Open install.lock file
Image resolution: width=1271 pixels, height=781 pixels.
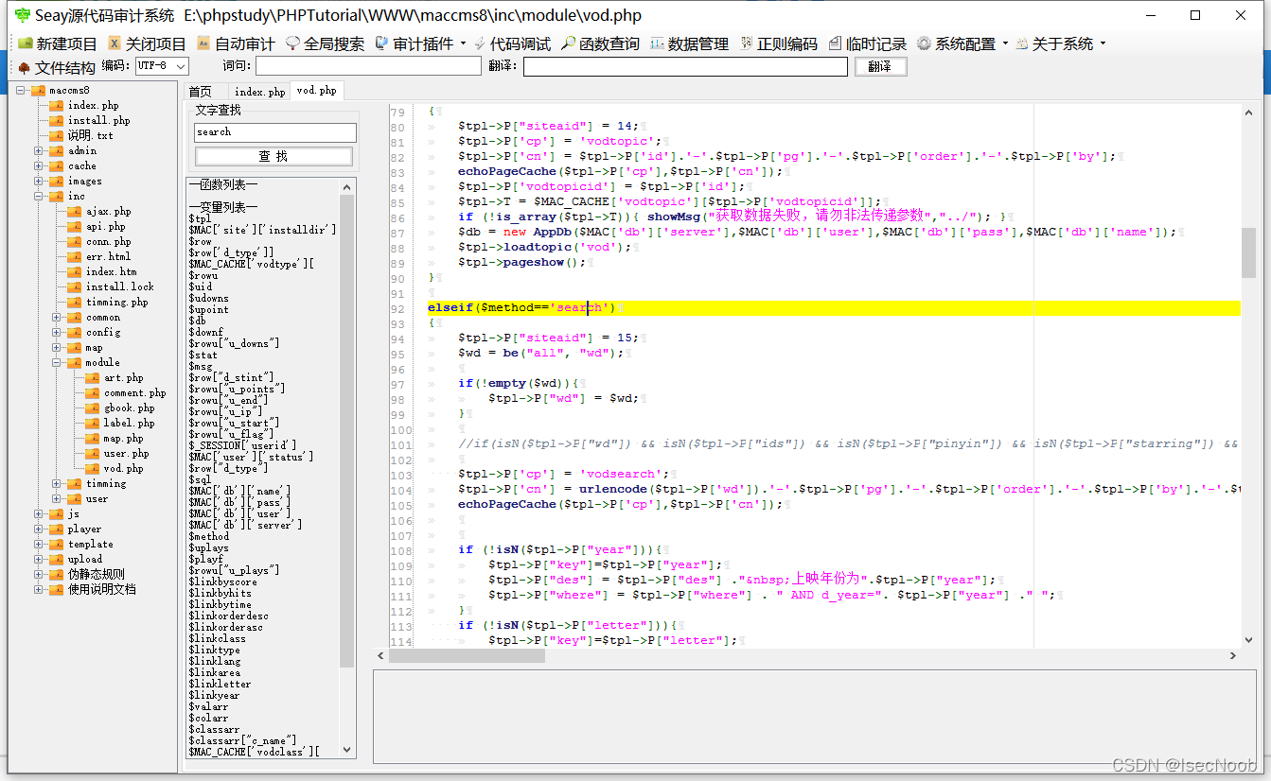(x=120, y=286)
